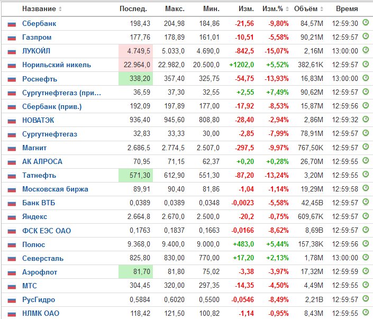Click the clock icon in the Татнефть row
Screen dimensions: 373x319
click(x=366, y=175)
